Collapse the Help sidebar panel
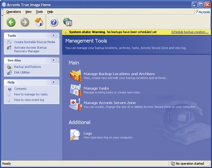The height and width of the screenshot is (168, 212). point(53,82)
